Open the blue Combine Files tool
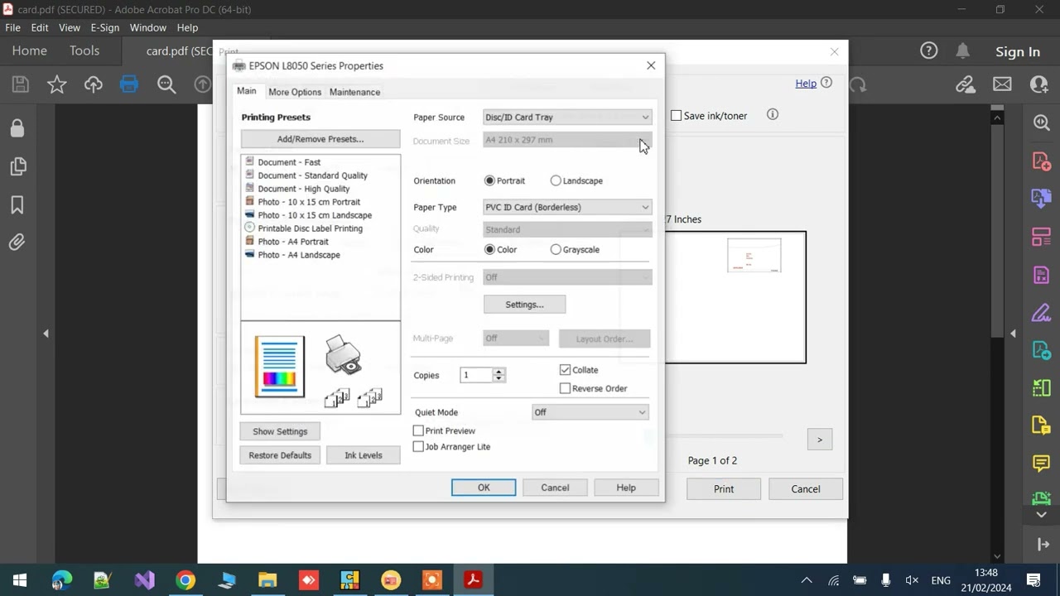The height and width of the screenshot is (596, 1060). click(1041, 199)
